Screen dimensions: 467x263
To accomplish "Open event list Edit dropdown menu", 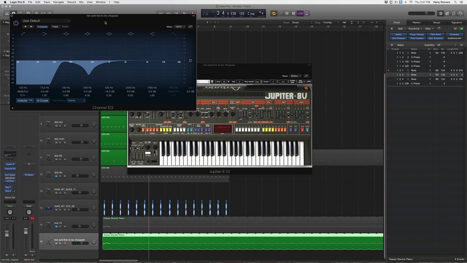I will [401, 29].
